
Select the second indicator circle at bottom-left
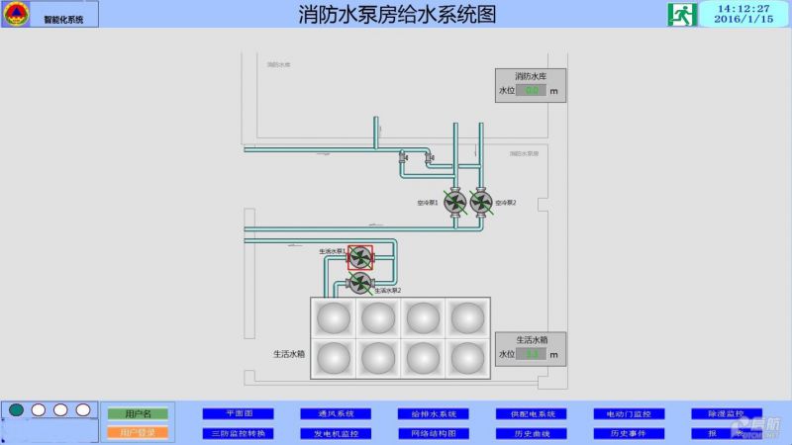pos(39,409)
